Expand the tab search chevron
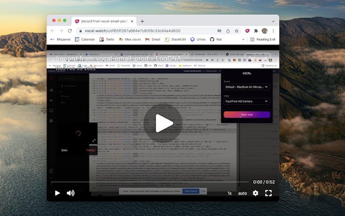This screenshot has width=345, height=216. (273, 21)
